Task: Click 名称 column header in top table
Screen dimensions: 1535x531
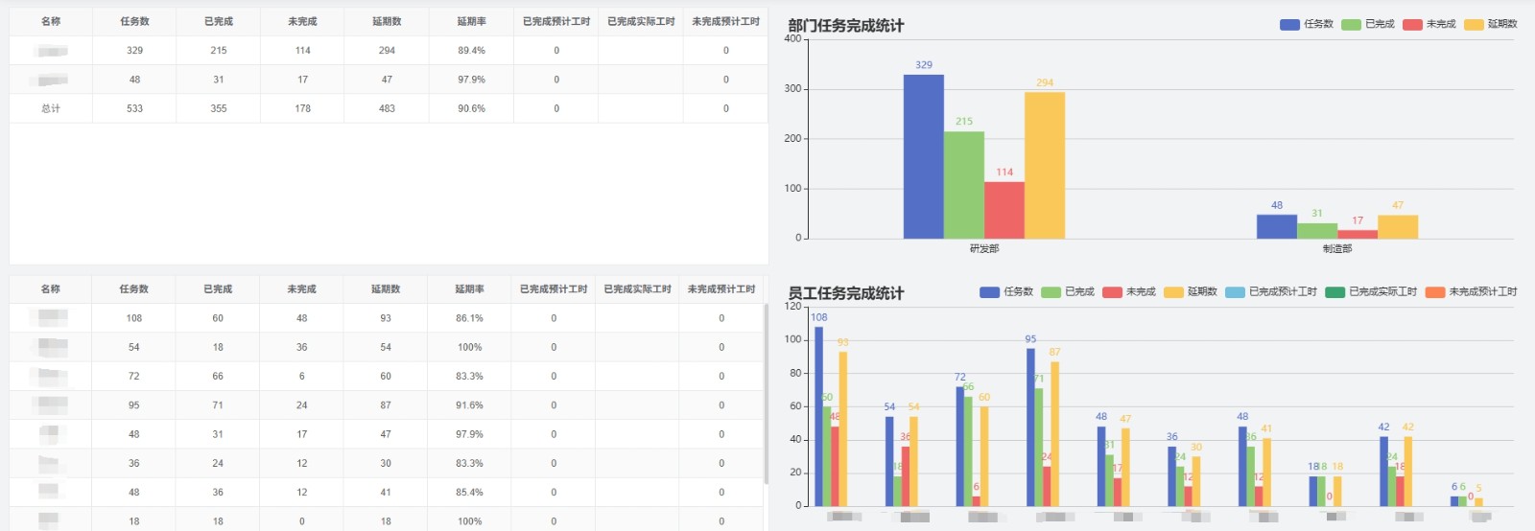Action: coord(51,21)
